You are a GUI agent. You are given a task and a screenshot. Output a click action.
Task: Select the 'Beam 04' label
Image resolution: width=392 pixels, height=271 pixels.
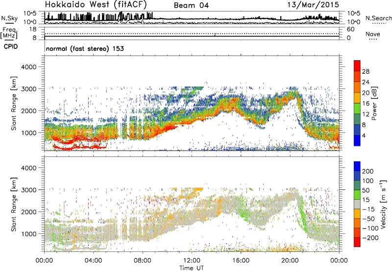[x=191, y=5]
